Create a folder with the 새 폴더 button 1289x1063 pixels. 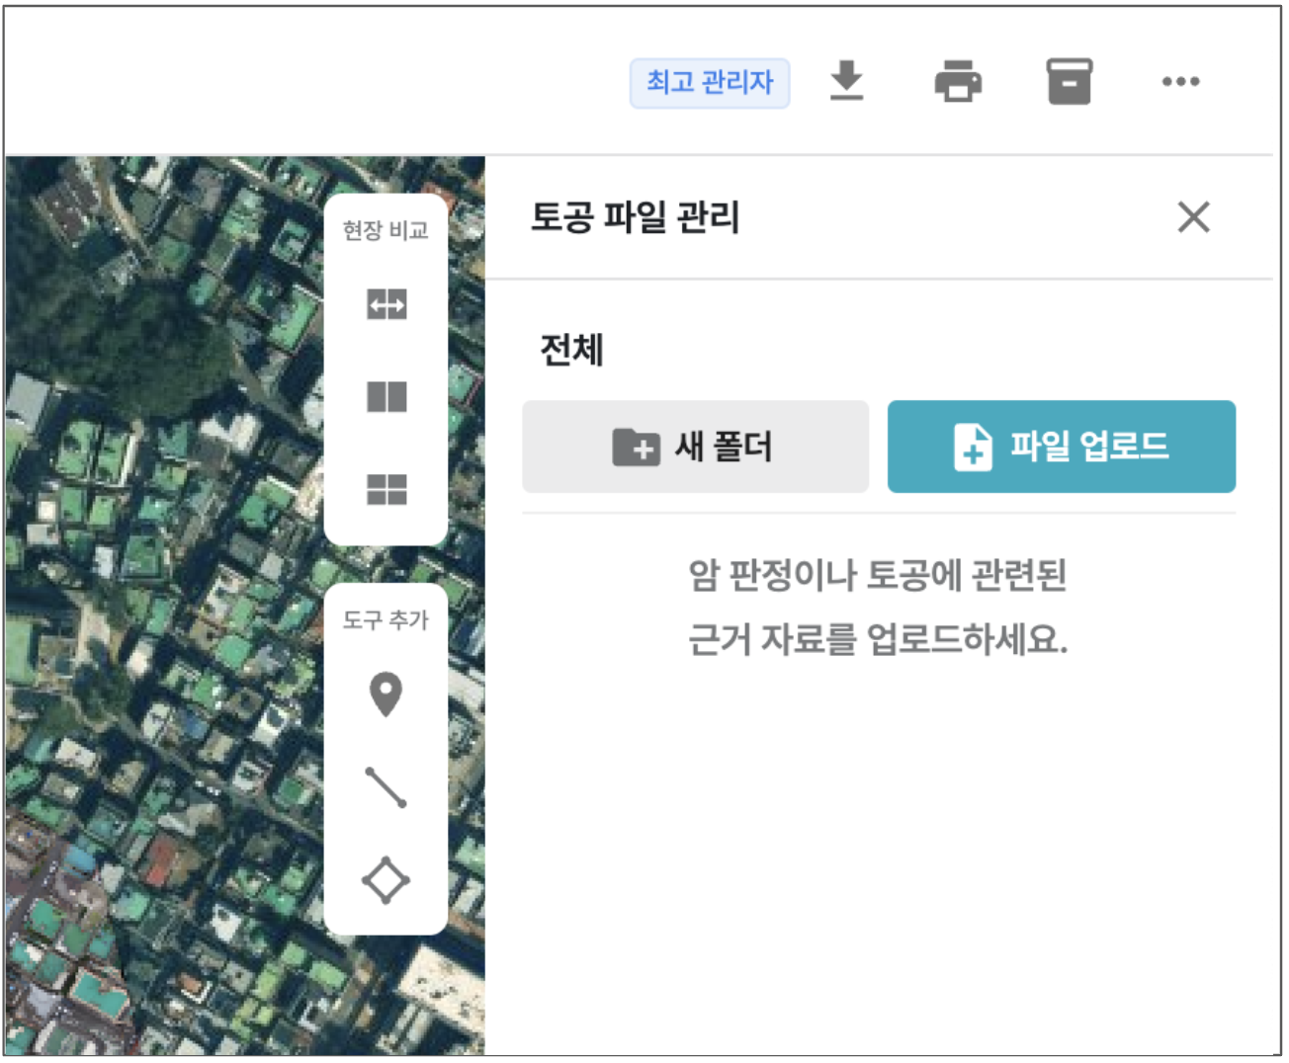(695, 447)
